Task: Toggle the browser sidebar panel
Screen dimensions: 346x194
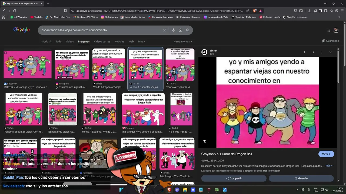Action: coord(320,11)
